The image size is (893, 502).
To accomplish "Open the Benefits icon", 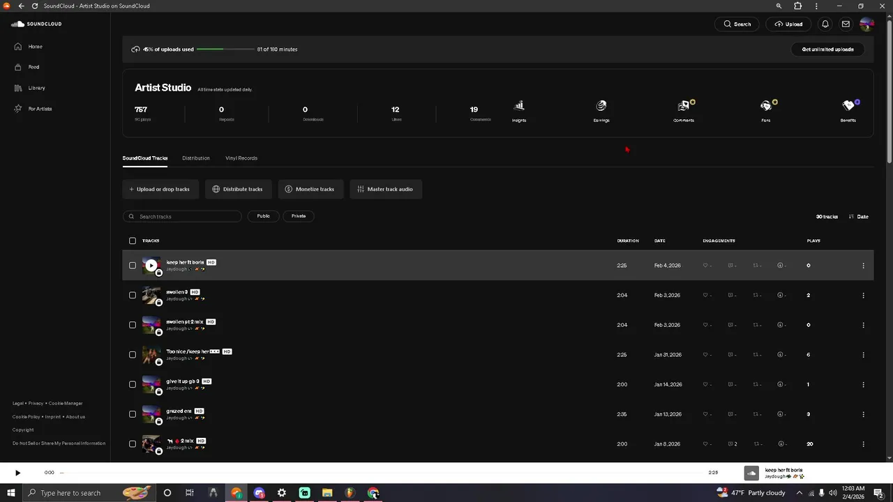I will point(848,106).
